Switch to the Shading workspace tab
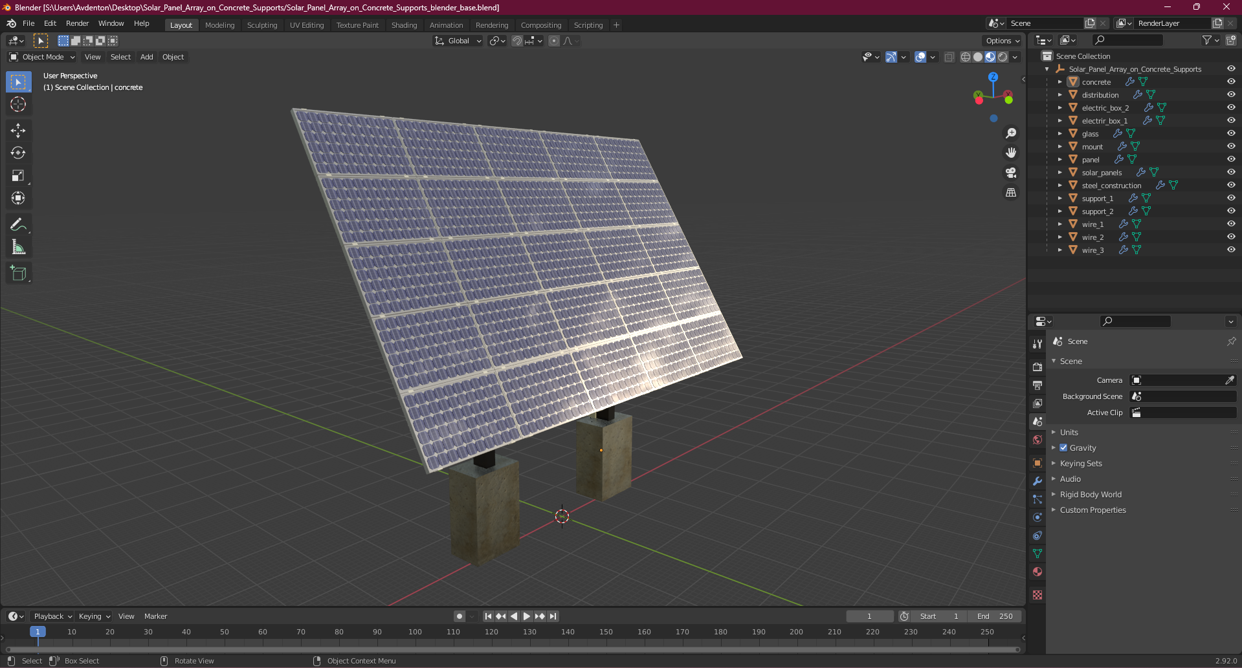This screenshot has height=668, width=1242. (404, 25)
